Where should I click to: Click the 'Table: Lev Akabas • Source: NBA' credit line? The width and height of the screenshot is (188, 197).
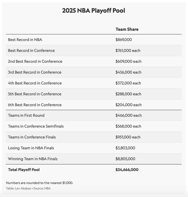tap(28, 188)
